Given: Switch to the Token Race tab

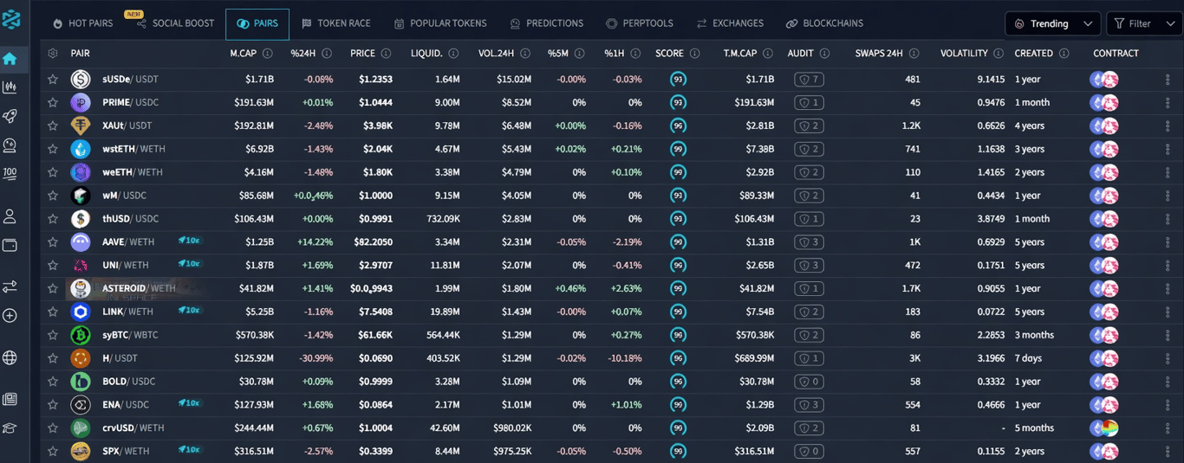Looking at the screenshot, I should pos(336,23).
